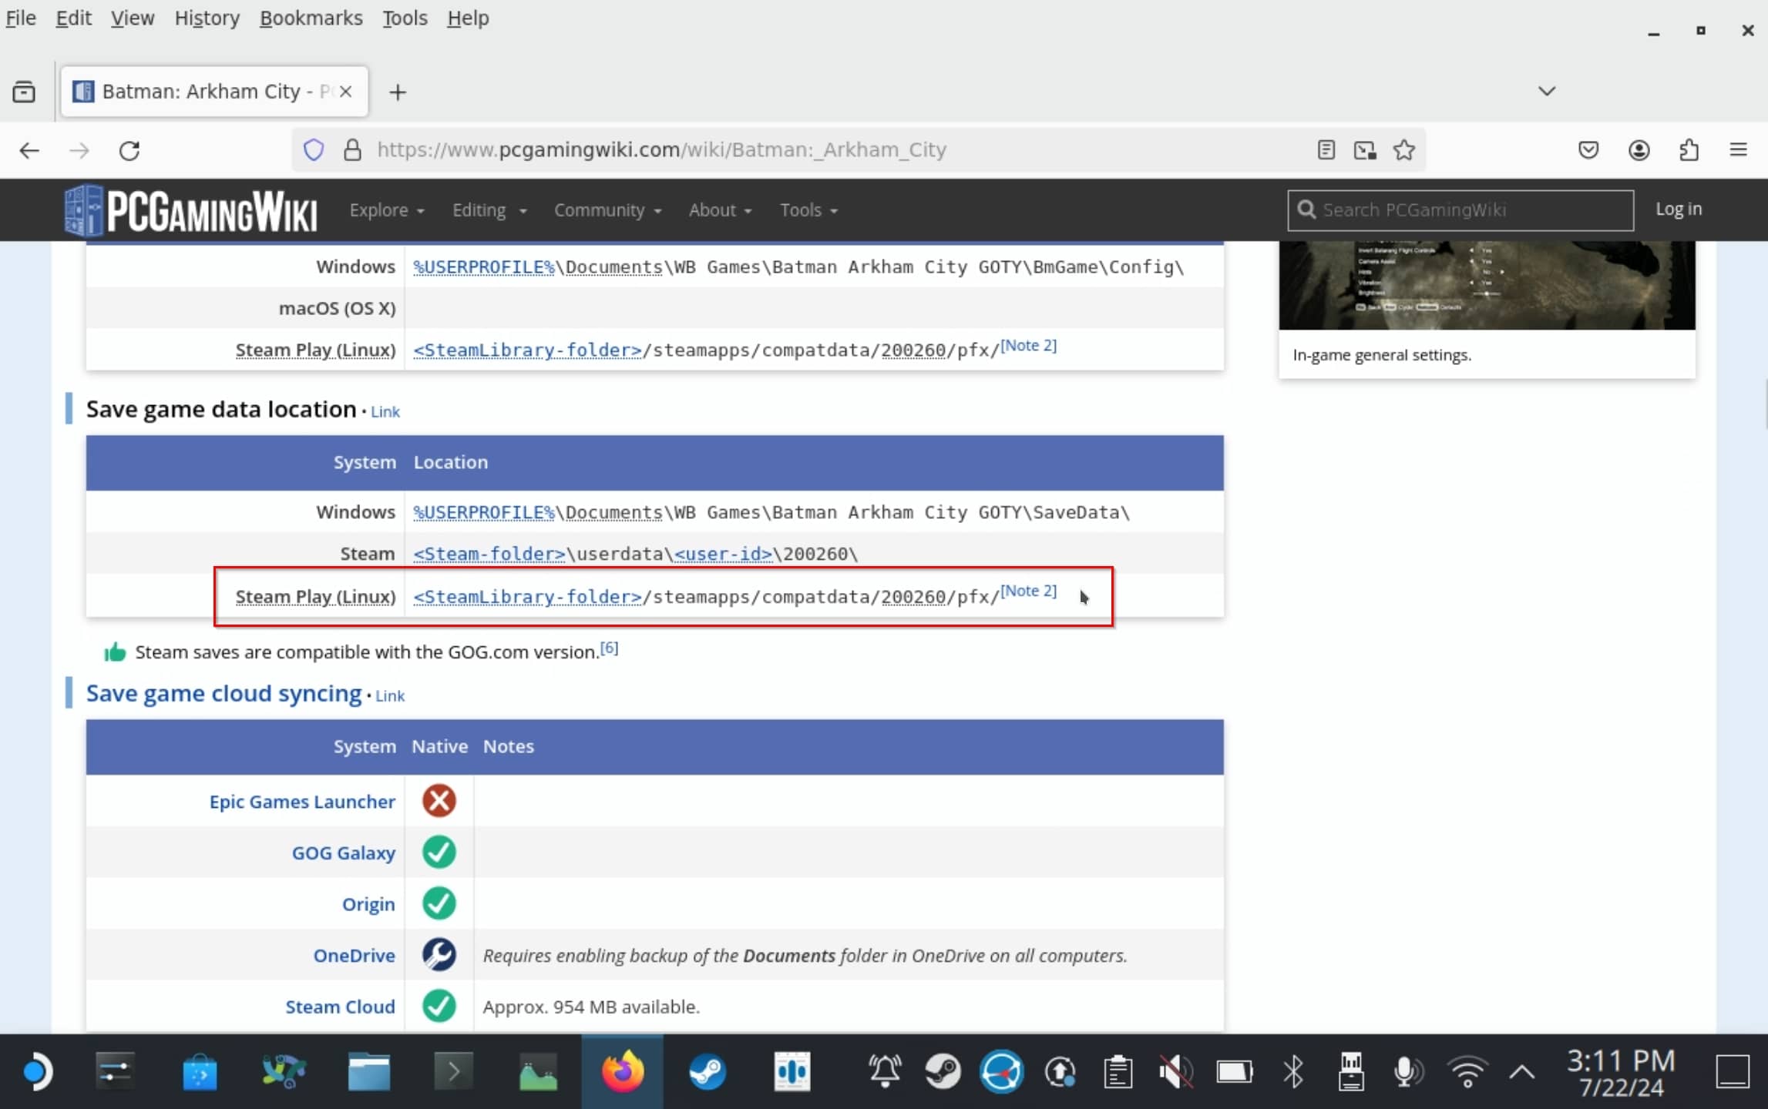Toggle the GOG Galaxy cloud sync checkmark

tap(439, 853)
